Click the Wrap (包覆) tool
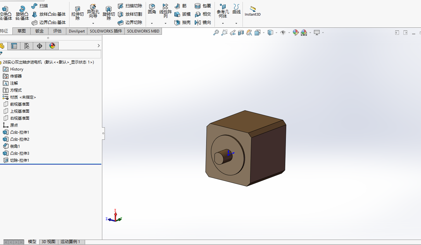The height and width of the screenshot is (245, 421). pyautogui.click(x=203, y=6)
